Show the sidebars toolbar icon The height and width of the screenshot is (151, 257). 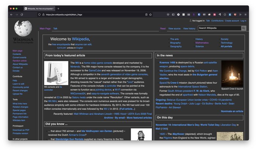[x=173, y=15]
